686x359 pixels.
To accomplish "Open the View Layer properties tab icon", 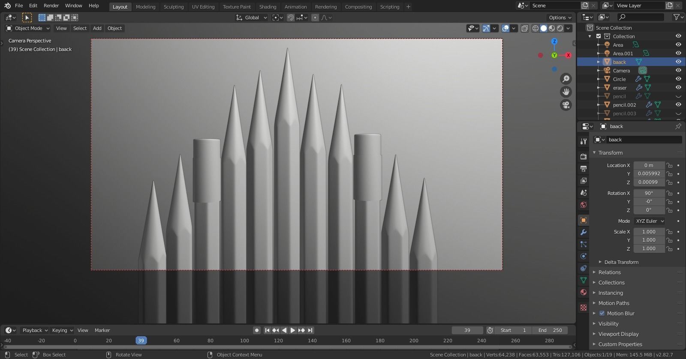I will point(583,181).
